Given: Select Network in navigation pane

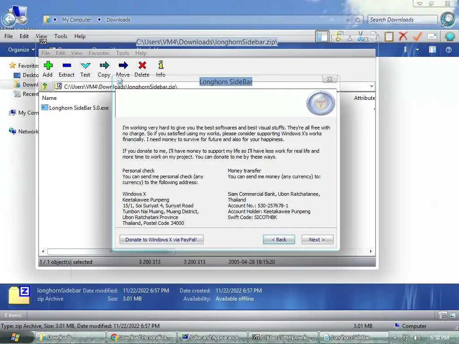Looking at the screenshot, I should [x=24, y=131].
